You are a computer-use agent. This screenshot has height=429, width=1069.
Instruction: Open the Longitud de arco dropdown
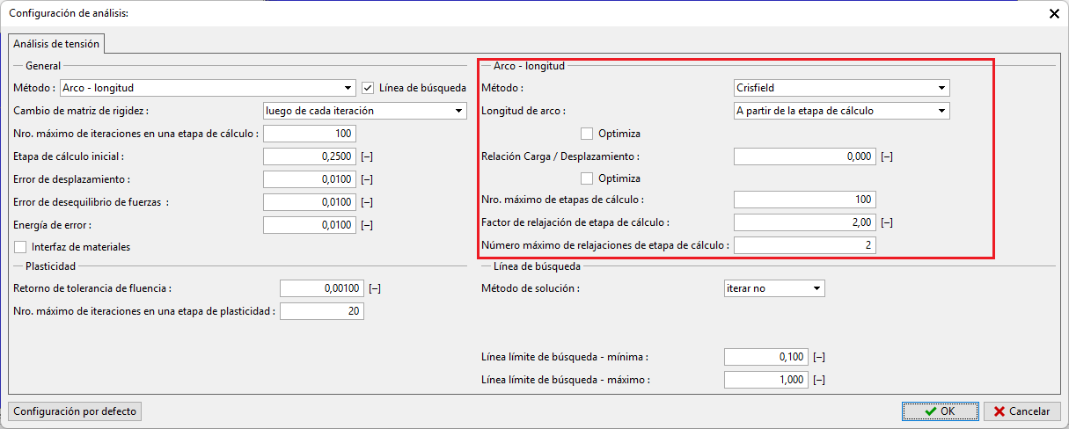click(841, 111)
